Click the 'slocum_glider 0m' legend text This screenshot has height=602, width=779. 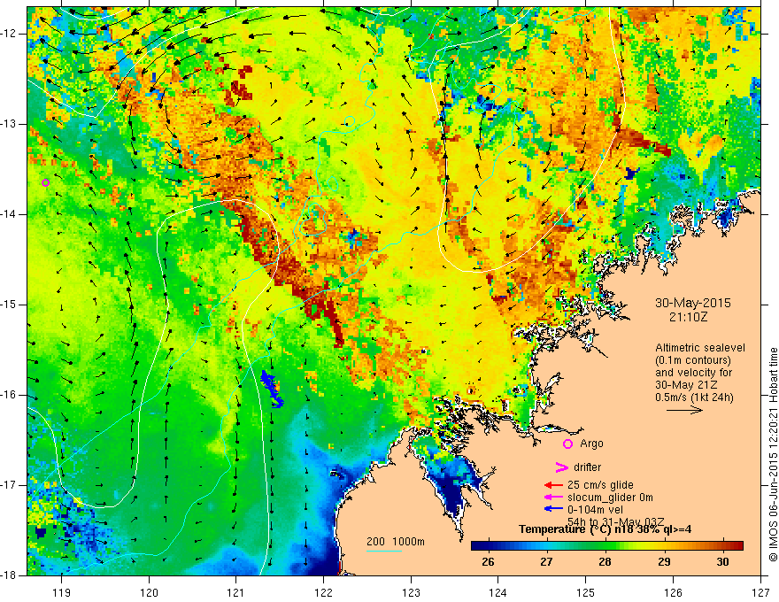click(610, 498)
